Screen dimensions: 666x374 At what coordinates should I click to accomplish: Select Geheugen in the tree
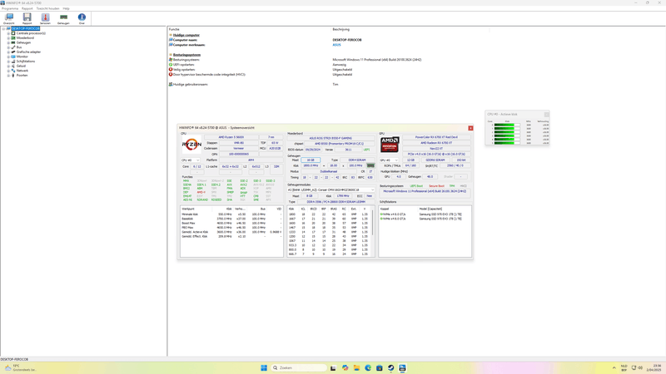pos(23,42)
